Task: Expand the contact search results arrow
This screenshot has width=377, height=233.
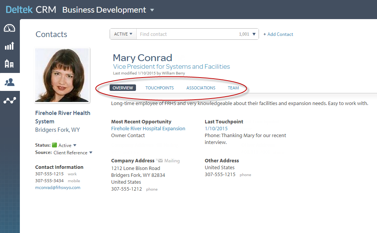Action: [x=254, y=34]
